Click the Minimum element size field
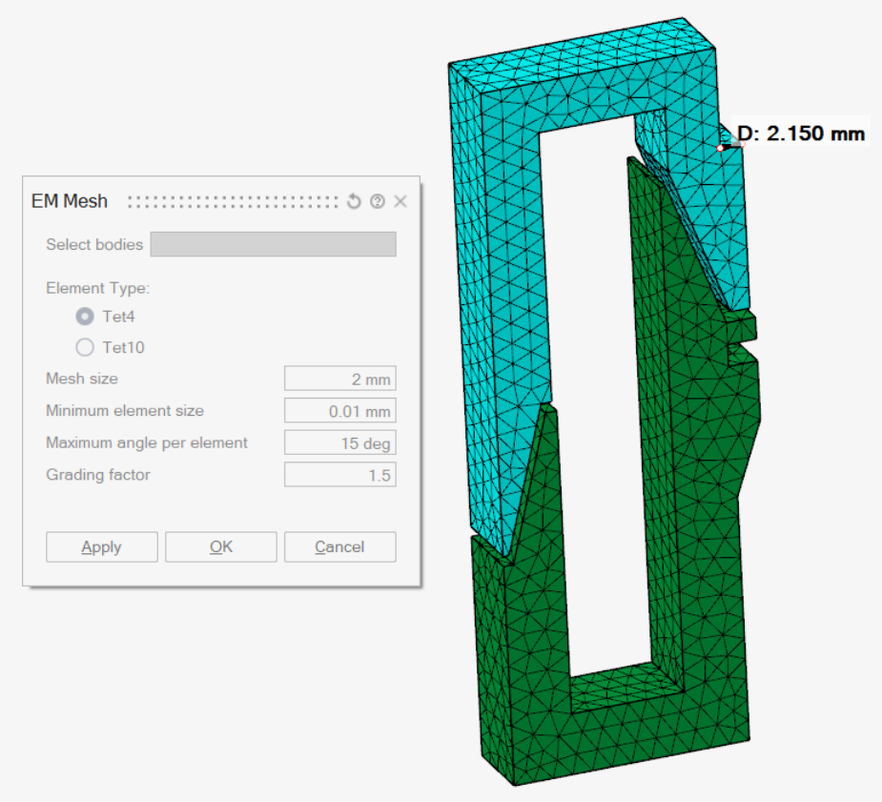The image size is (882, 802). 339,411
